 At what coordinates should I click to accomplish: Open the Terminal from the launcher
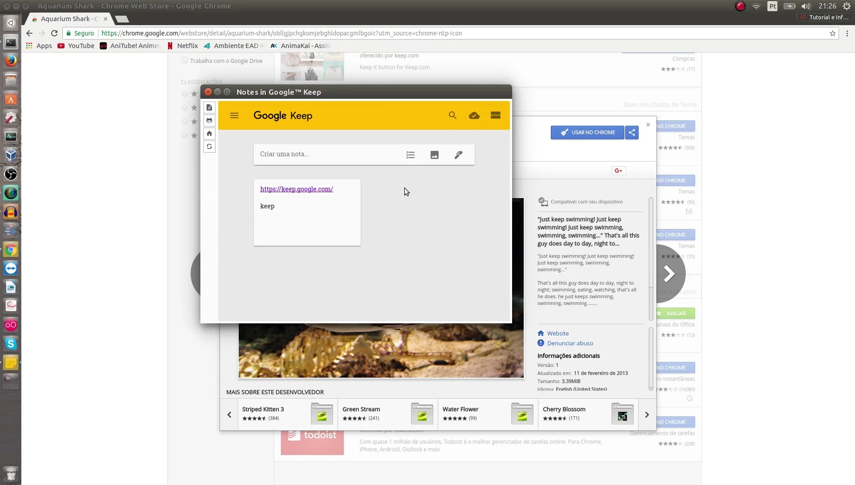coord(11,42)
